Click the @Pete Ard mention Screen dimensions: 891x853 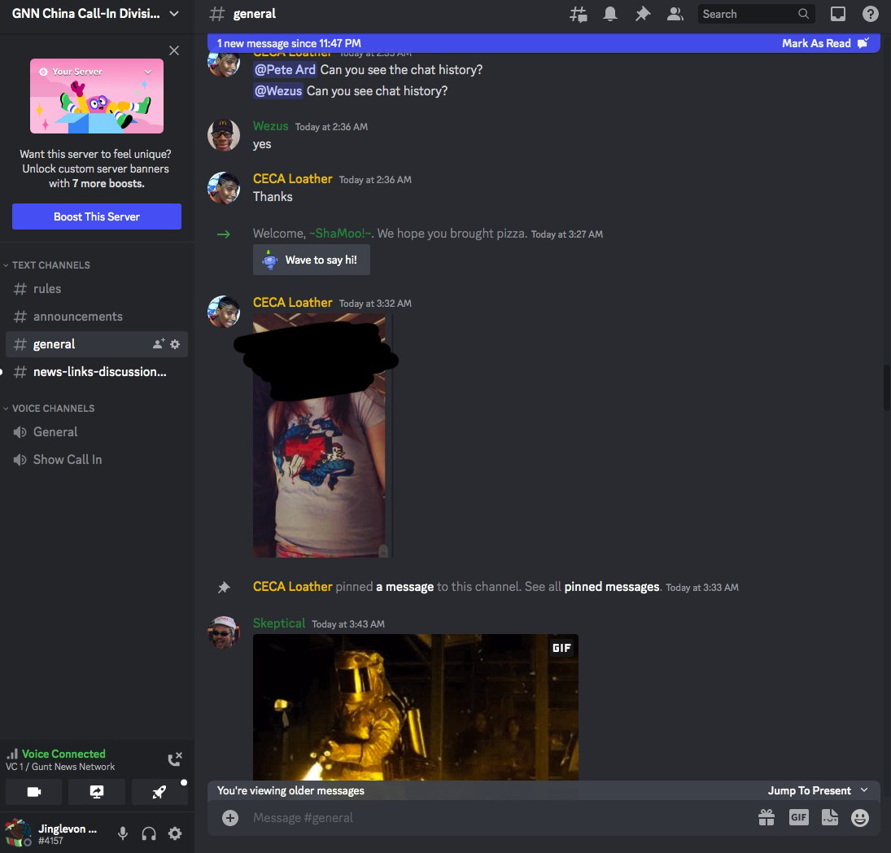[x=284, y=69]
